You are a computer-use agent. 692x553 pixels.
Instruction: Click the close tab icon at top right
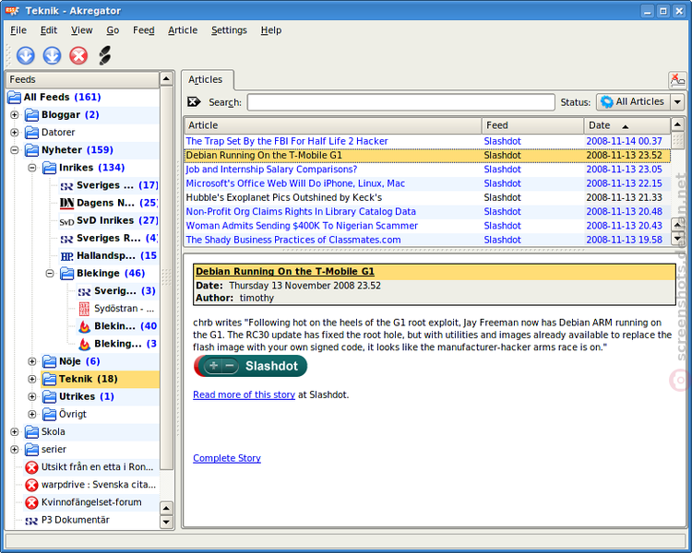pyautogui.click(x=677, y=80)
